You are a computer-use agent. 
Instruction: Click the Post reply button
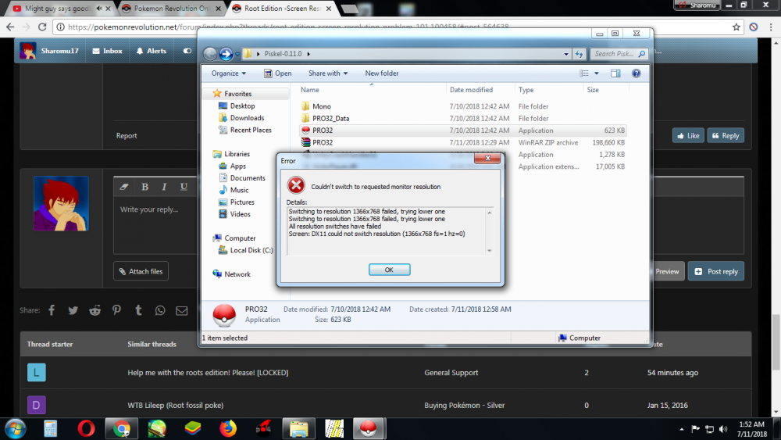(x=715, y=271)
